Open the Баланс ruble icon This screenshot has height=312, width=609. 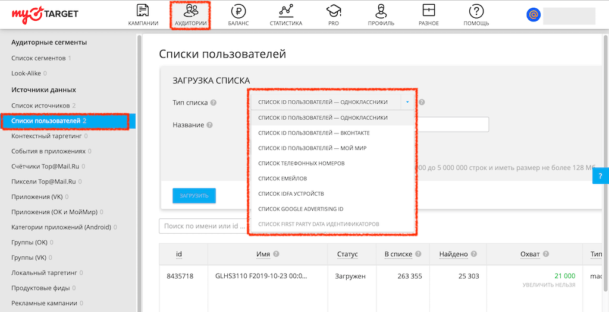pos(238,11)
